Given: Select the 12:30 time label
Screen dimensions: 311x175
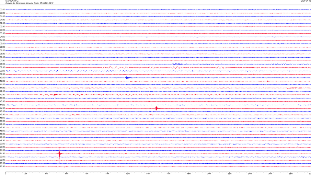Looking at the screenshot, I should pos(2,95).
